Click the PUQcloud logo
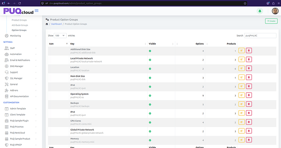This screenshot has width=281, height=148. (x=18, y=11)
